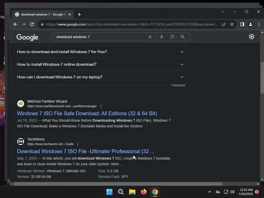The height and width of the screenshot is (198, 264).
Task: Submit search with magnifier icon
Action: click(183, 37)
